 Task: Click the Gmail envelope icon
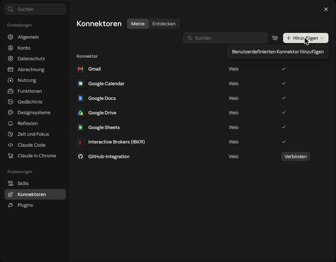[80, 69]
